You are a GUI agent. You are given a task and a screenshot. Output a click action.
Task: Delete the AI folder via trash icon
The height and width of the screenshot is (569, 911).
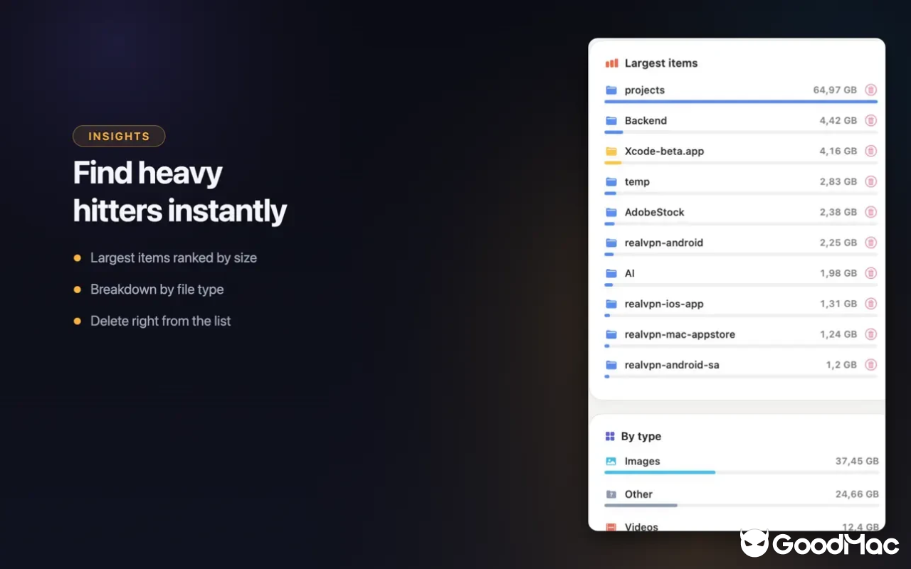(870, 274)
